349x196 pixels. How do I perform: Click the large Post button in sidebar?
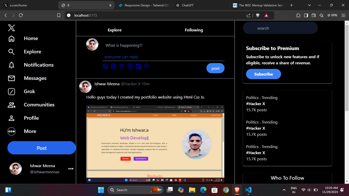tap(42, 148)
